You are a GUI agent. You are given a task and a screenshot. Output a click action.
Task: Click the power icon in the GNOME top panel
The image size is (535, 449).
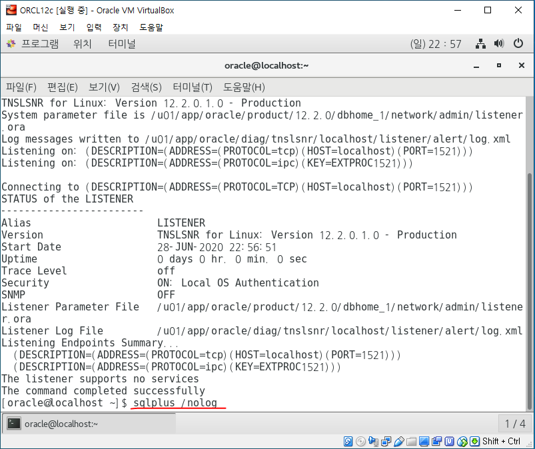click(518, 44)
